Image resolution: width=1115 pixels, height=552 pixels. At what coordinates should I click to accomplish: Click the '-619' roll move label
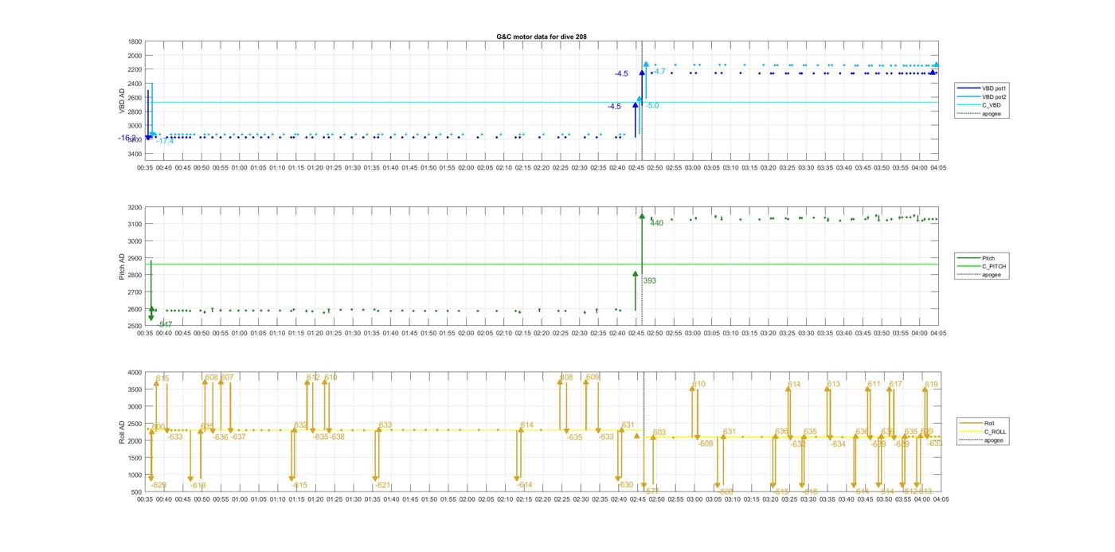point(198,485)
